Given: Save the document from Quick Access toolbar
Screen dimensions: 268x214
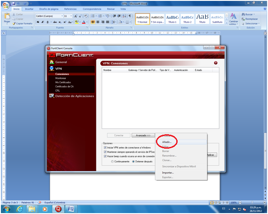Looking at the screenshot, I should pyautogui.click(x=14, y=4).
